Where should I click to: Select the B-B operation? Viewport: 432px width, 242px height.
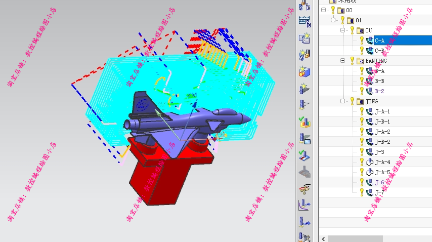380,81
